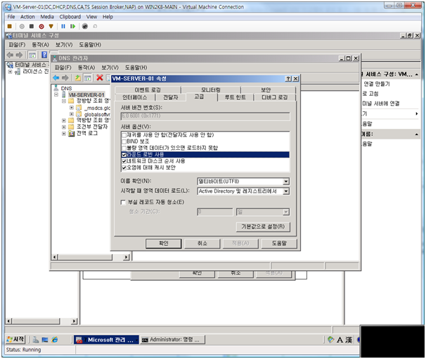Click show/hide console tree icon in DNS Manager
This screenshot has width=426, height=359.
pyautogui.click(x=87, y=78)
